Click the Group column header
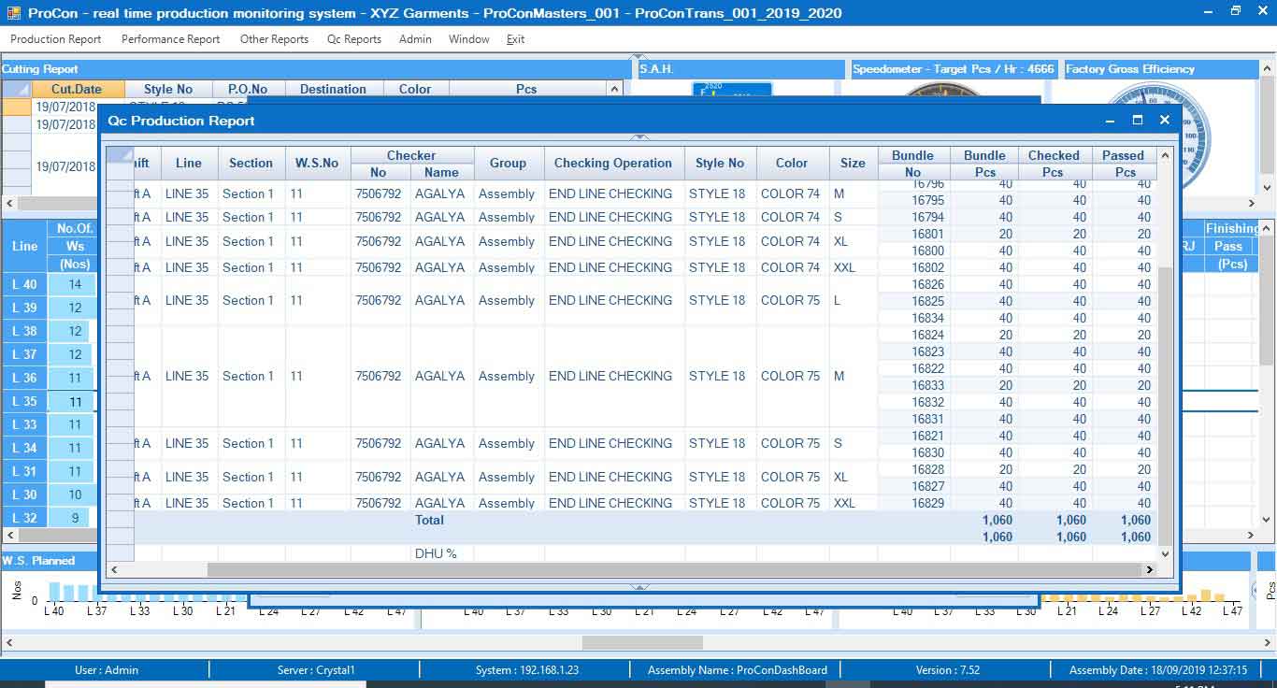 tap(509, 163)
